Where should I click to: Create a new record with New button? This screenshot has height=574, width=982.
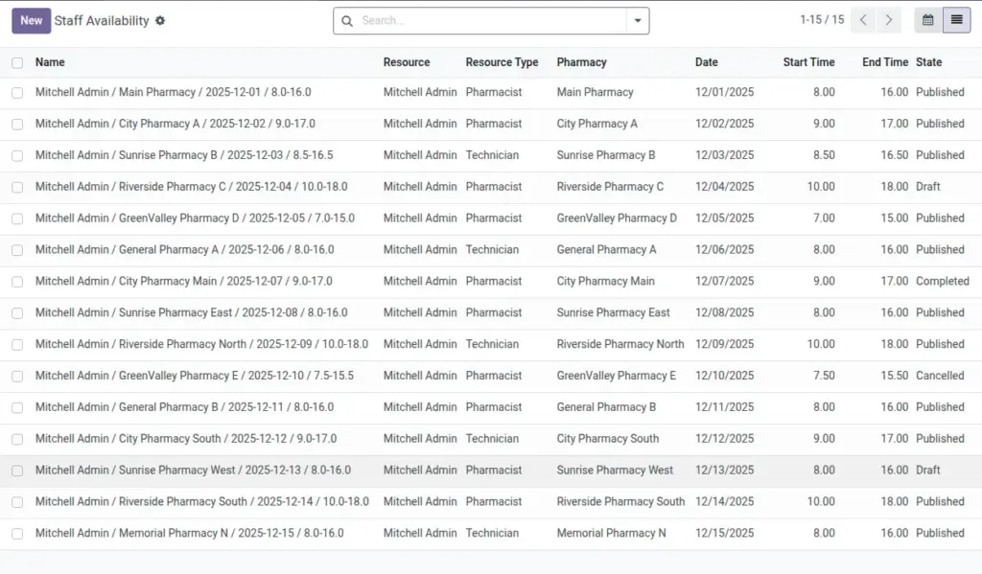(x=32, y=21)
